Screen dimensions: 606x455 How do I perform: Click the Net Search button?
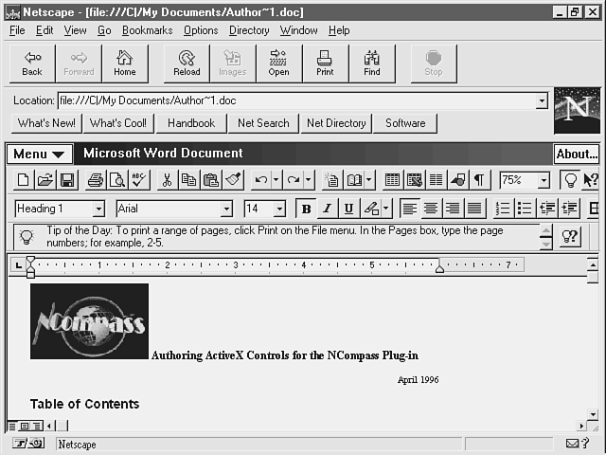click(263, 123)
